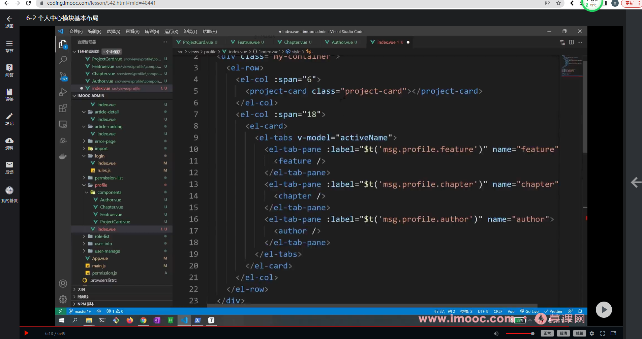Open the Run and Debug view
The width and height of the screenshot is (642, 339).
pos(63,92)
